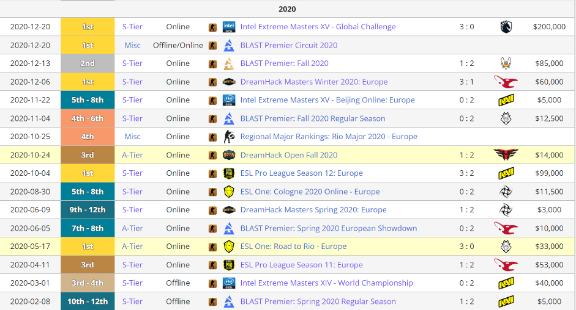This screenshot has width=576, height=310.
Task: Click the $99,000 prize cell
Action: (x=549, y=173)
